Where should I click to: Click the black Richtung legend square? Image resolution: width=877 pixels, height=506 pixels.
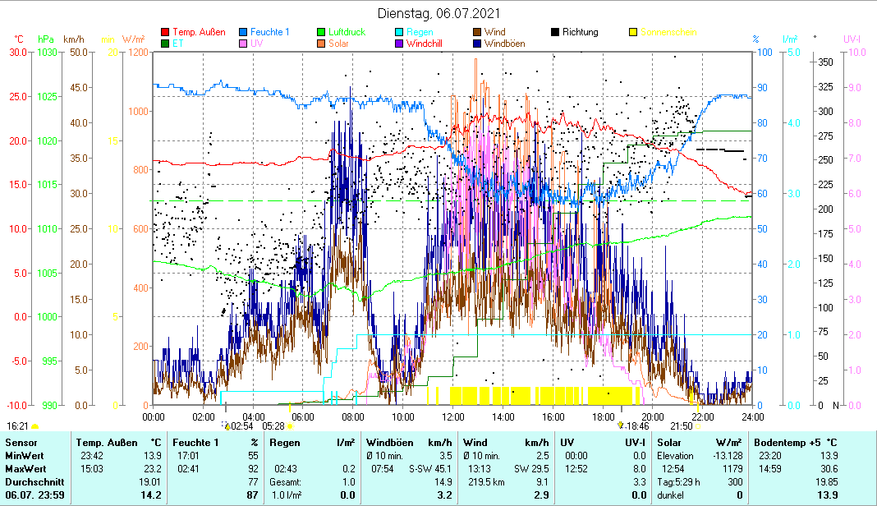555,33
